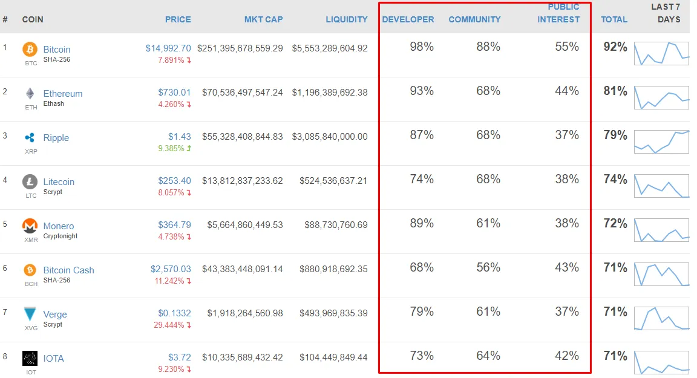
Task: Open the IOTA coin link
Action: pyautogui.click(x=53, y=359)
